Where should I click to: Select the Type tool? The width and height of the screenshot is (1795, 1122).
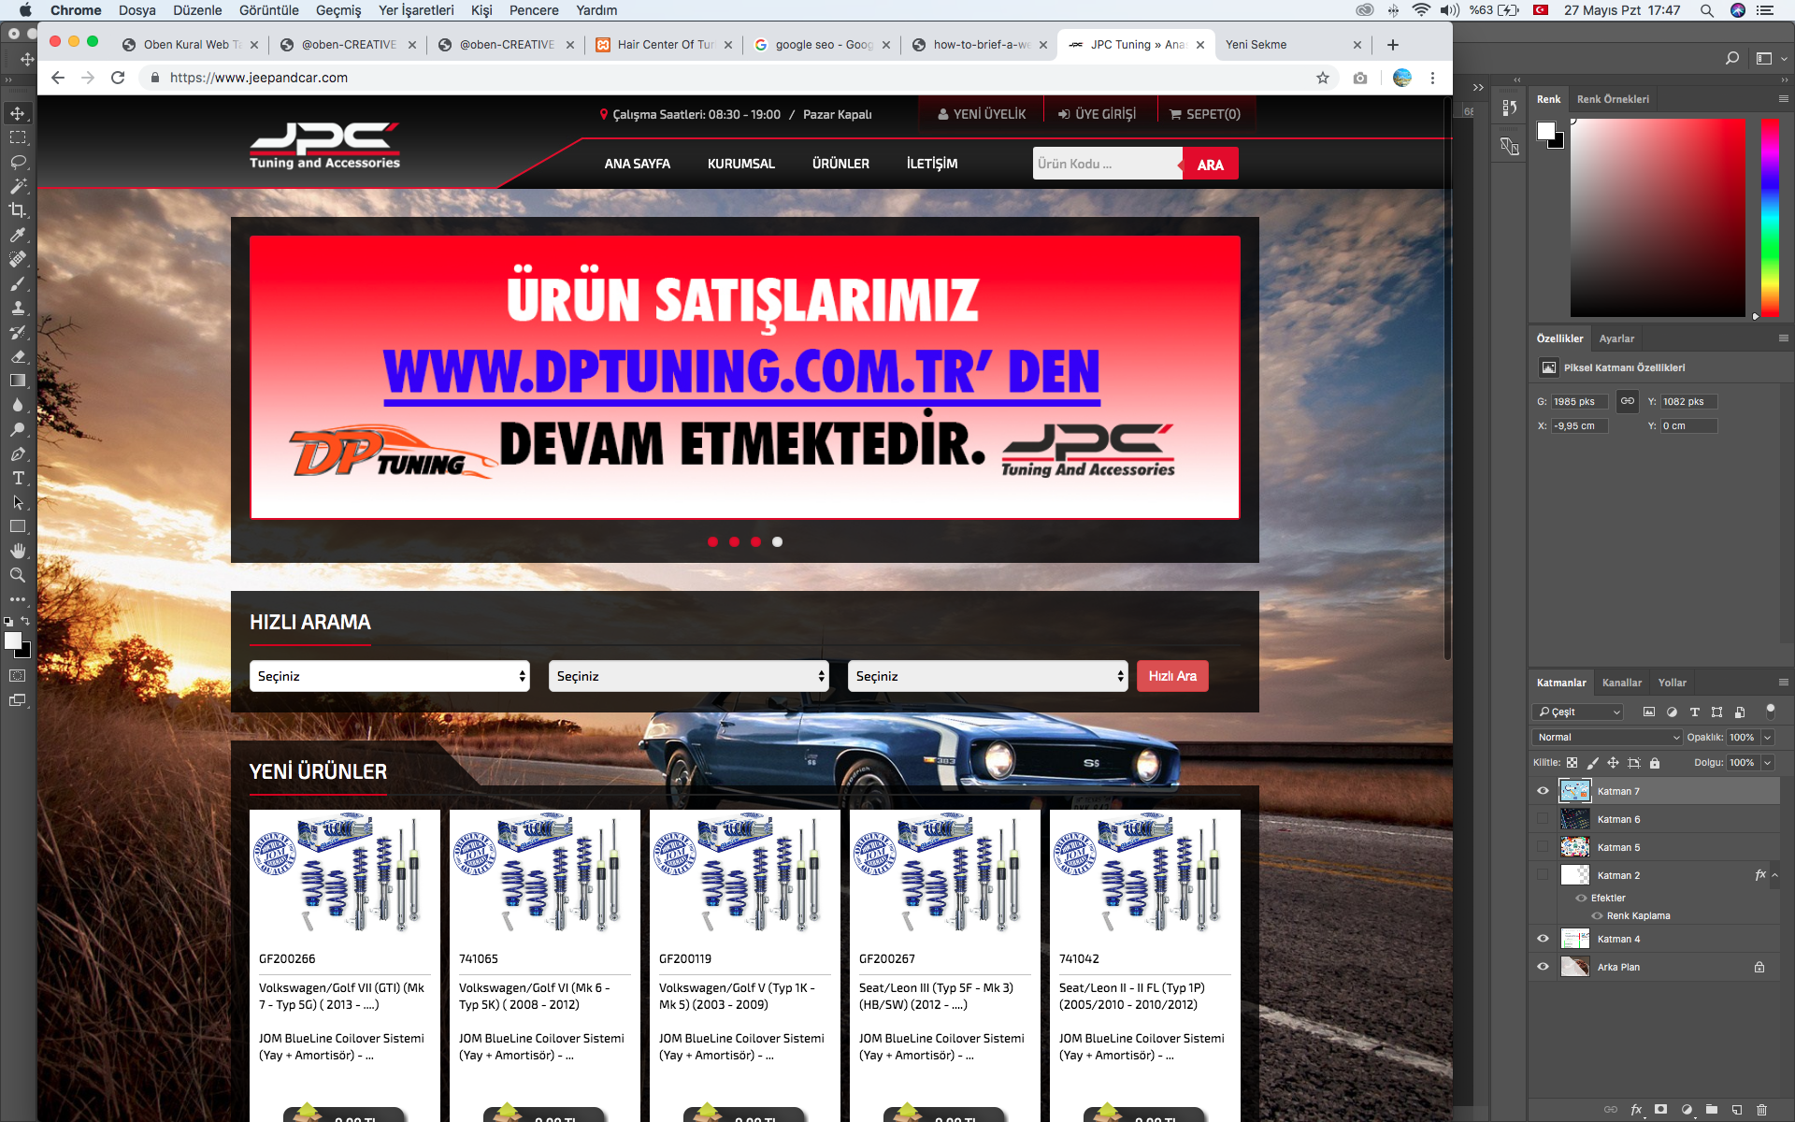coord(18,478)
